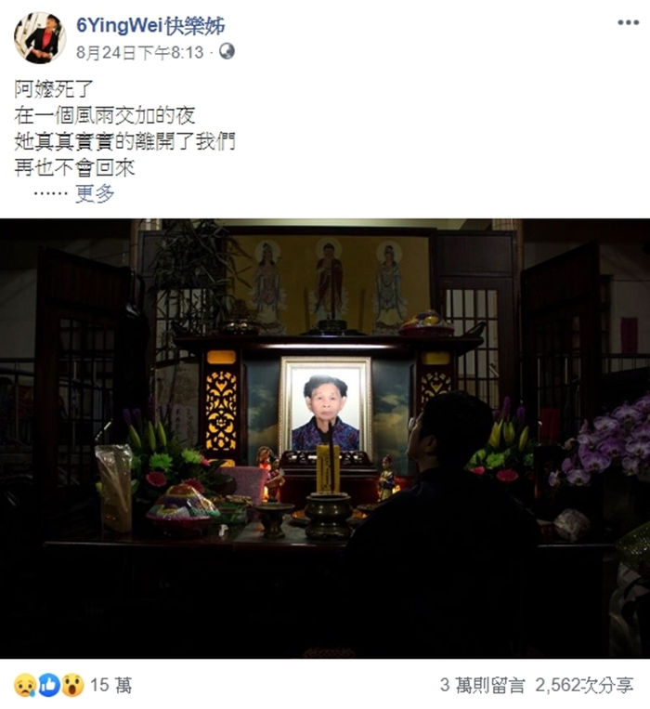Screen dimensions: 650x709
Task: Open the 6YingWei快樂姊 profile name link
Action: [x=150, y=25]
